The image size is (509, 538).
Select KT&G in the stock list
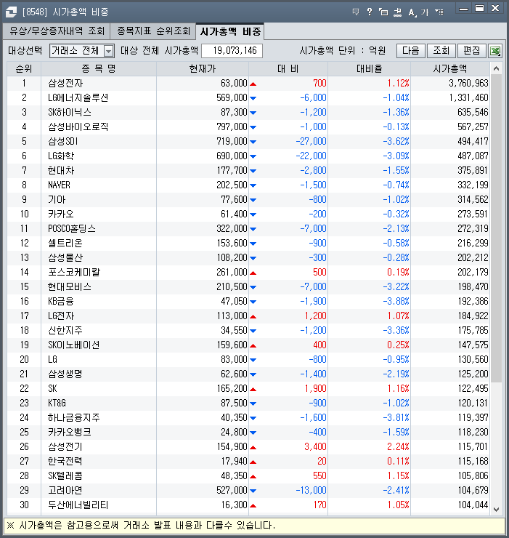57,403
